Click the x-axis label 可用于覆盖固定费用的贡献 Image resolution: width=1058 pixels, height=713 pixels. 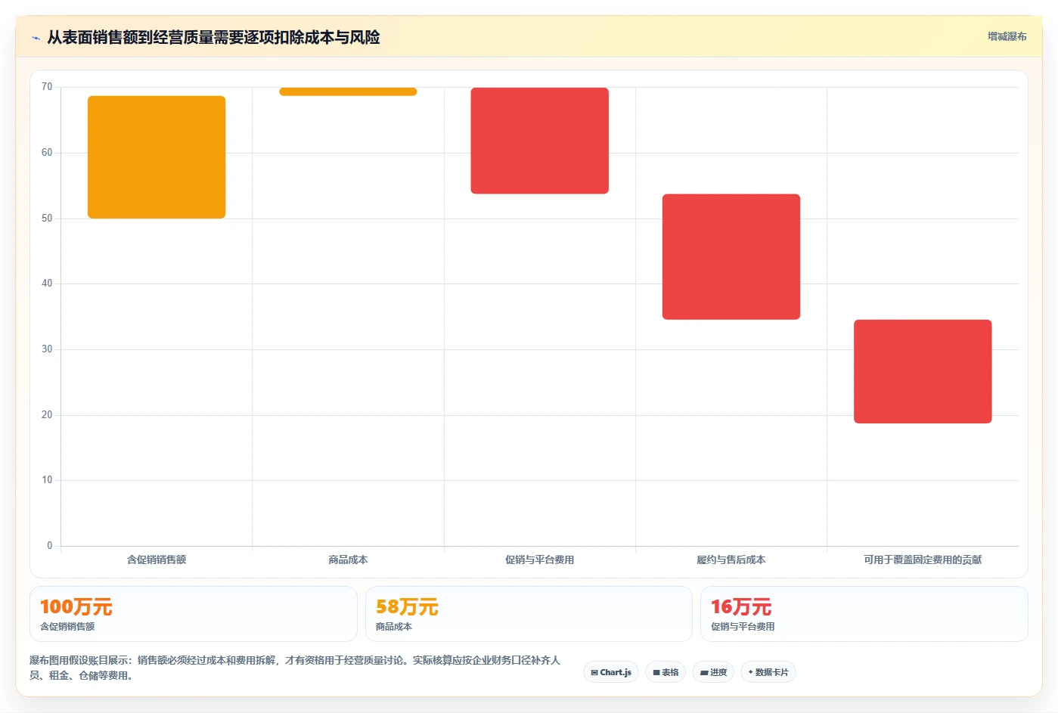pyautogui.click(x=923, y=560)
